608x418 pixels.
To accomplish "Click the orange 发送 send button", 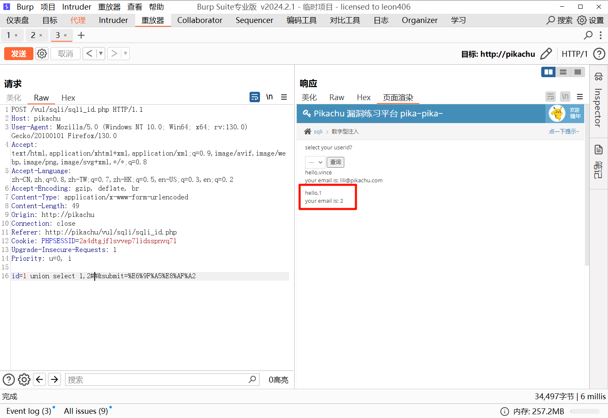I will coord(19,54).
